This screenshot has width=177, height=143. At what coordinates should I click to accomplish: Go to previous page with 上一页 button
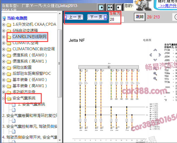74,17
